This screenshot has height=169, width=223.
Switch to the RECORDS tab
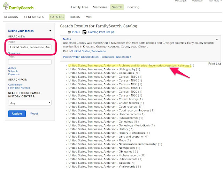pyautogui.click(x=11, y=17)
